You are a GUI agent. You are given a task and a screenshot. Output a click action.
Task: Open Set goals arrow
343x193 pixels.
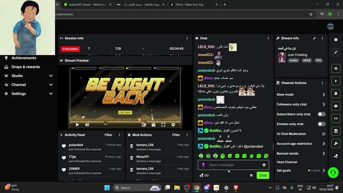[324, 170]
